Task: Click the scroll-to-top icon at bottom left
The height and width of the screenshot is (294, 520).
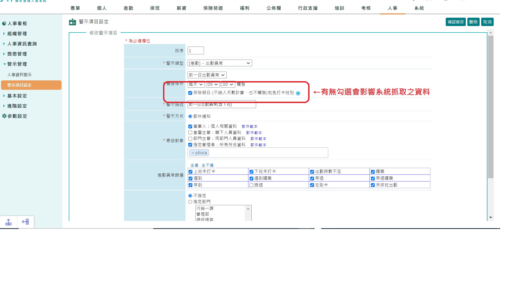Action: tap(9, 222)
